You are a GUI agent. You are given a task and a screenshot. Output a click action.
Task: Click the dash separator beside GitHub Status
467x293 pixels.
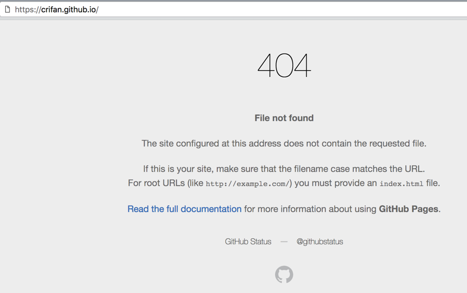pos(284,242)
